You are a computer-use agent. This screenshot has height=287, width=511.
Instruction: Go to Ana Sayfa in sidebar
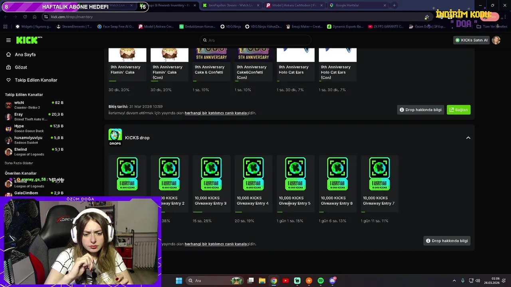pos(25,55)
